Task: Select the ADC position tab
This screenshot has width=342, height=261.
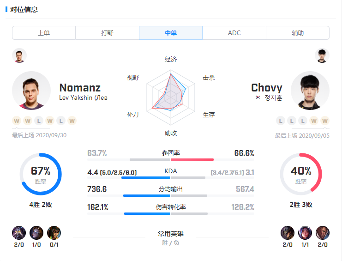Action: [x=234, y=33]
